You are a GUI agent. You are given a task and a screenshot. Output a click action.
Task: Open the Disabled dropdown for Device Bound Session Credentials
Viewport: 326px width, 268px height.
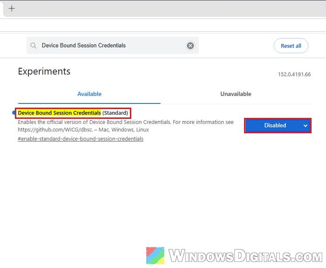(278, 126)
